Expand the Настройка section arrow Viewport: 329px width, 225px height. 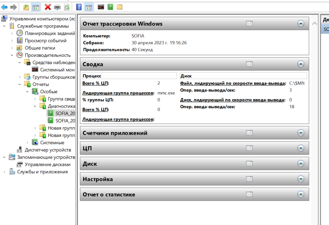pos(301,179)
